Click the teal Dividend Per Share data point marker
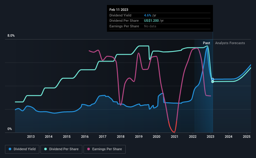Viewport: 256px width, 158px height. pos(213,81)
